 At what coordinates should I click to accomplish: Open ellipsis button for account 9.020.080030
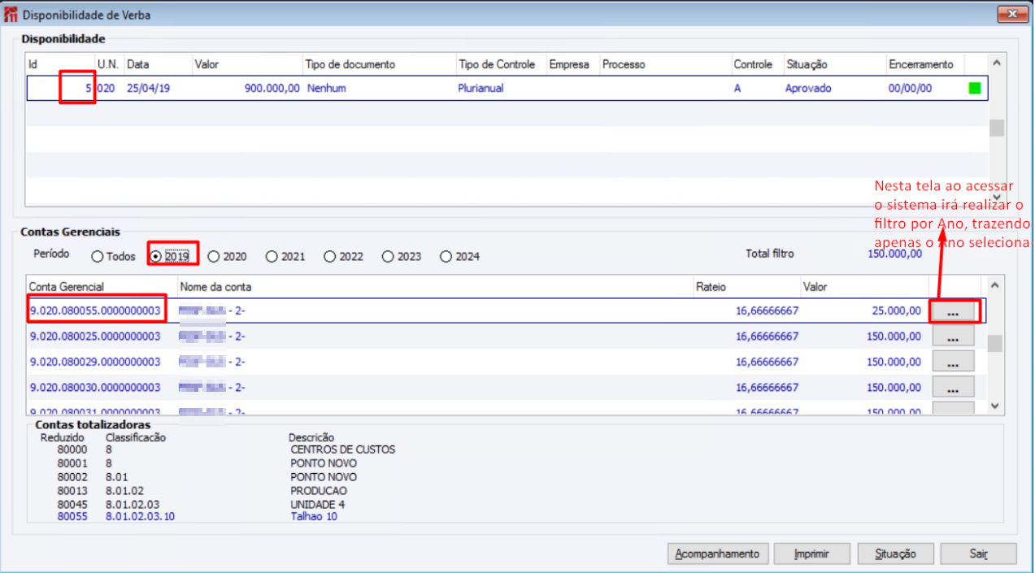pyautogui.click(x=953, y=387)
